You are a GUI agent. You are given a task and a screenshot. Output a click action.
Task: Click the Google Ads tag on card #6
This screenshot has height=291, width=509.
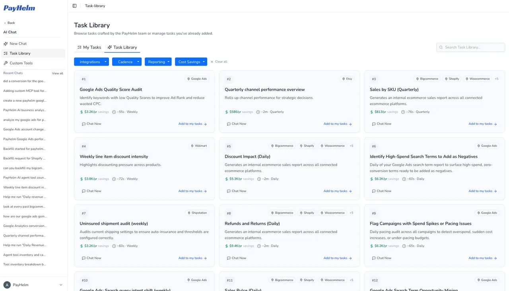coord(487,146)
